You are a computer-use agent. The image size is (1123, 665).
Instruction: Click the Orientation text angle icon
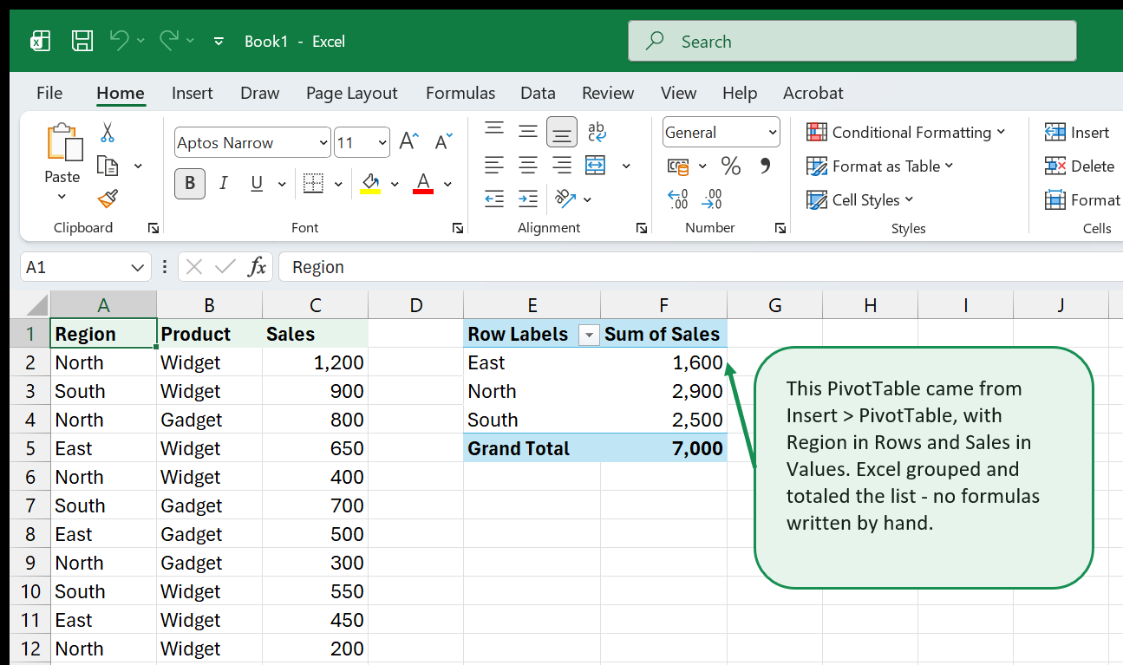565,199
